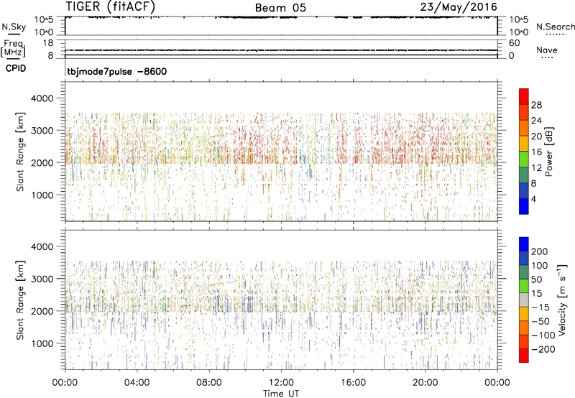Viewport: 575px width, 398px height.
Task: Select the 'N.Search' legend label
Action: click(x=556, y=27)
